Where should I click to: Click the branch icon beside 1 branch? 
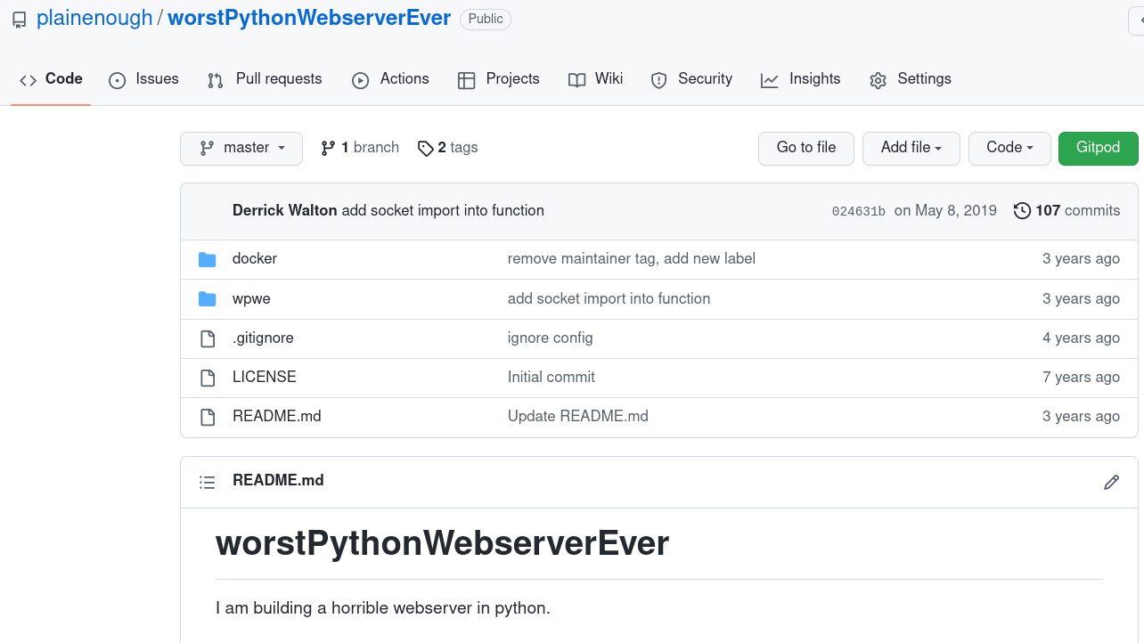328,148
